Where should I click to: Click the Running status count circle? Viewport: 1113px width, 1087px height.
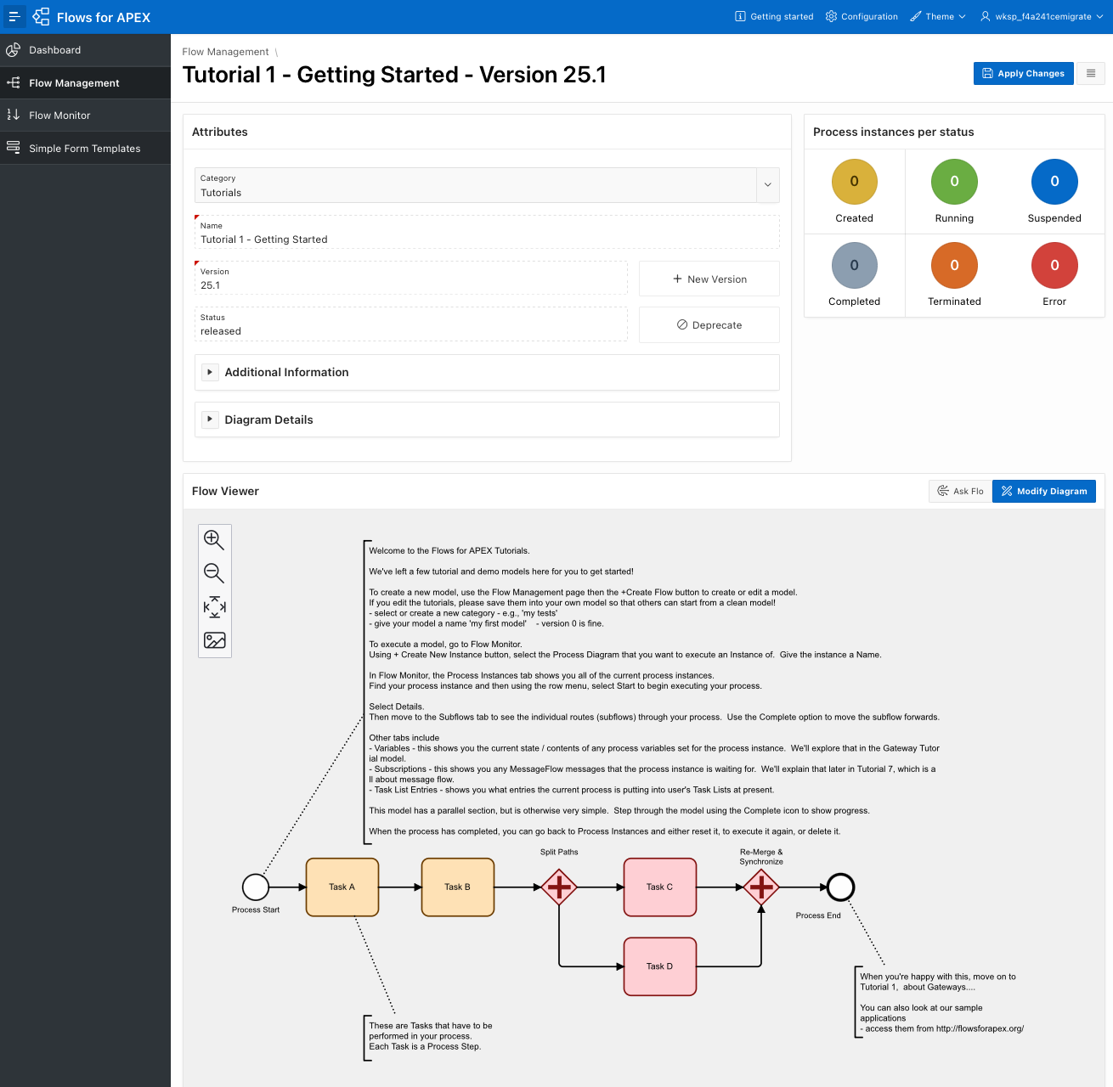[954, 181]
